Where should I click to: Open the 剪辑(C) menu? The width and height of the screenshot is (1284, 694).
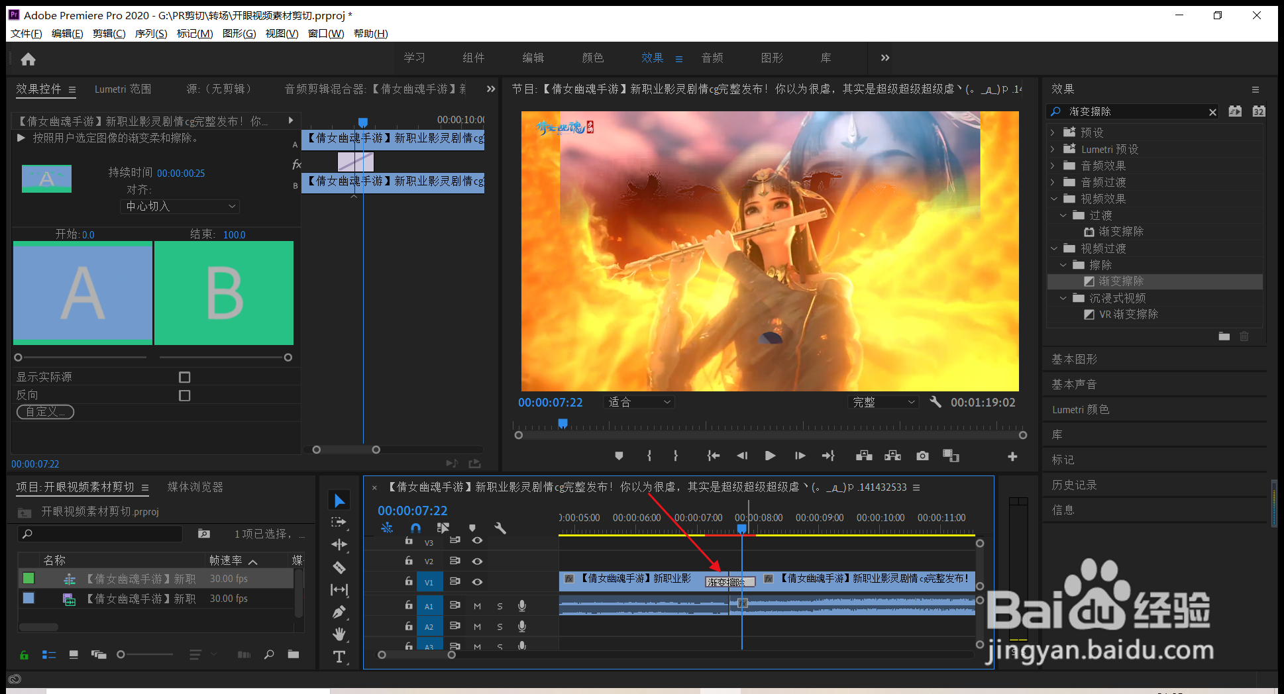click(109, 34)
